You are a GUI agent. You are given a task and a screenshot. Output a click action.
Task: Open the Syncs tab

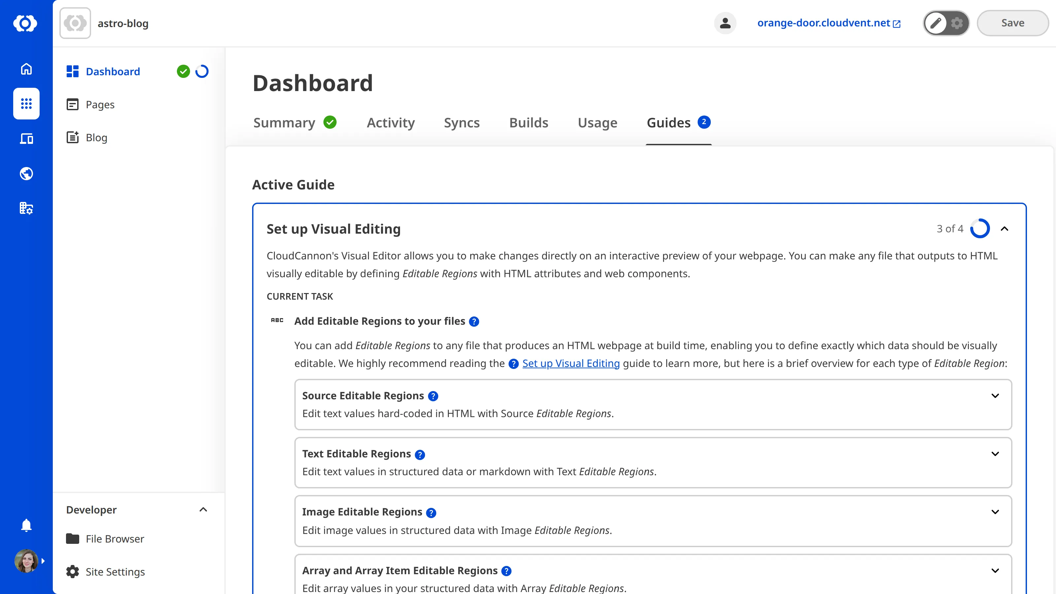462,122
